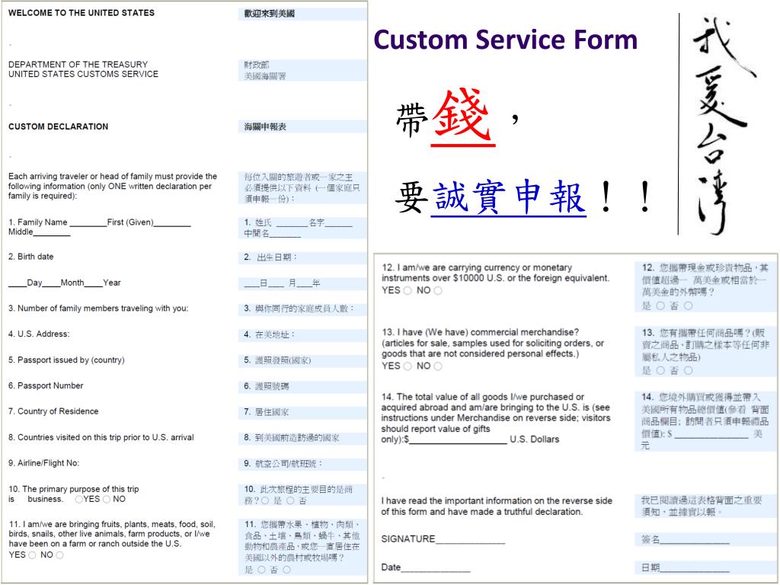Image resolution: width=780 pixels, height=585 pixels.
Task: Mark YES for question 12 currency over $10000
Action: coord(408,290)
